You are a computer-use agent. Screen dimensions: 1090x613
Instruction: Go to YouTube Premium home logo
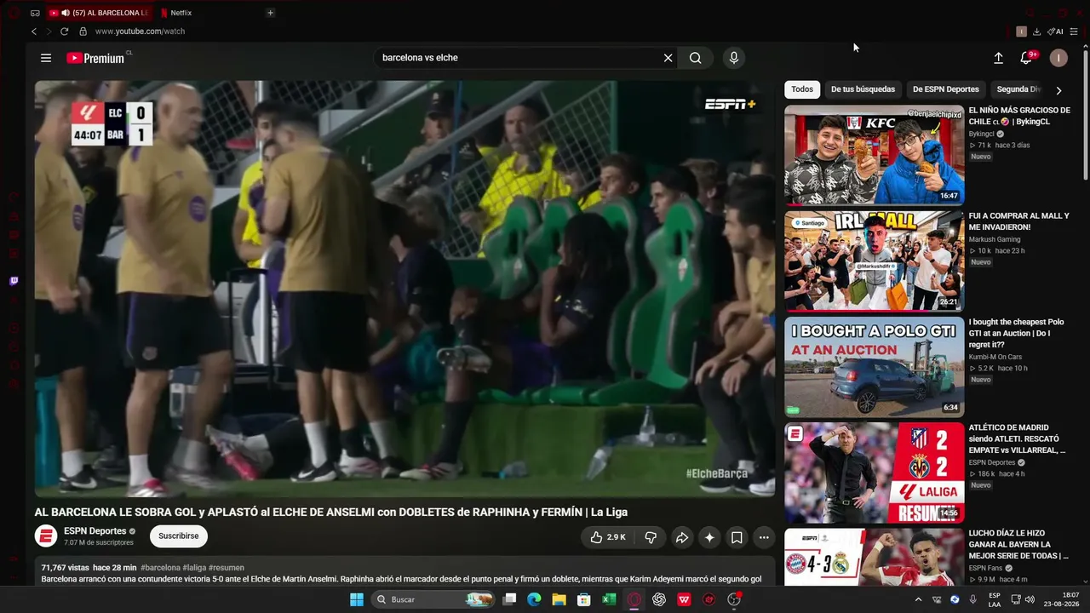click(95, 58)
